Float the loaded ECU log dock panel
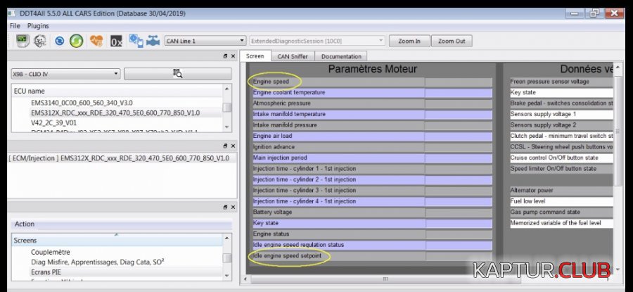The image size is (633, 292). coord(225,146)
